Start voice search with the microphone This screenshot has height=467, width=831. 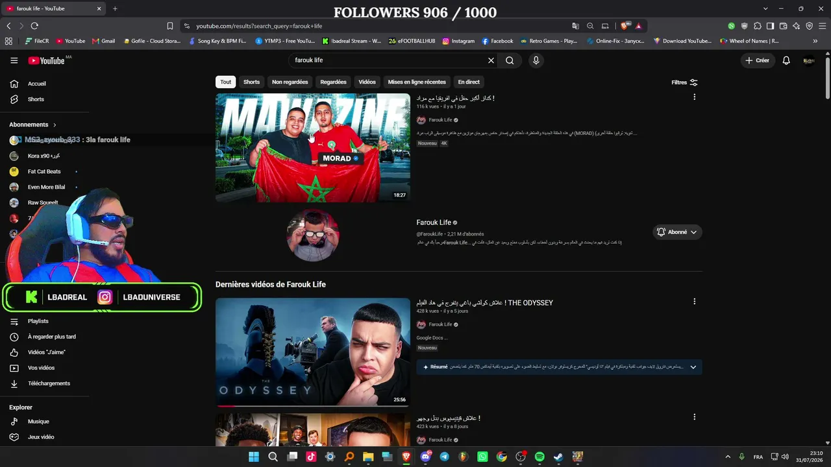(536, 60)
